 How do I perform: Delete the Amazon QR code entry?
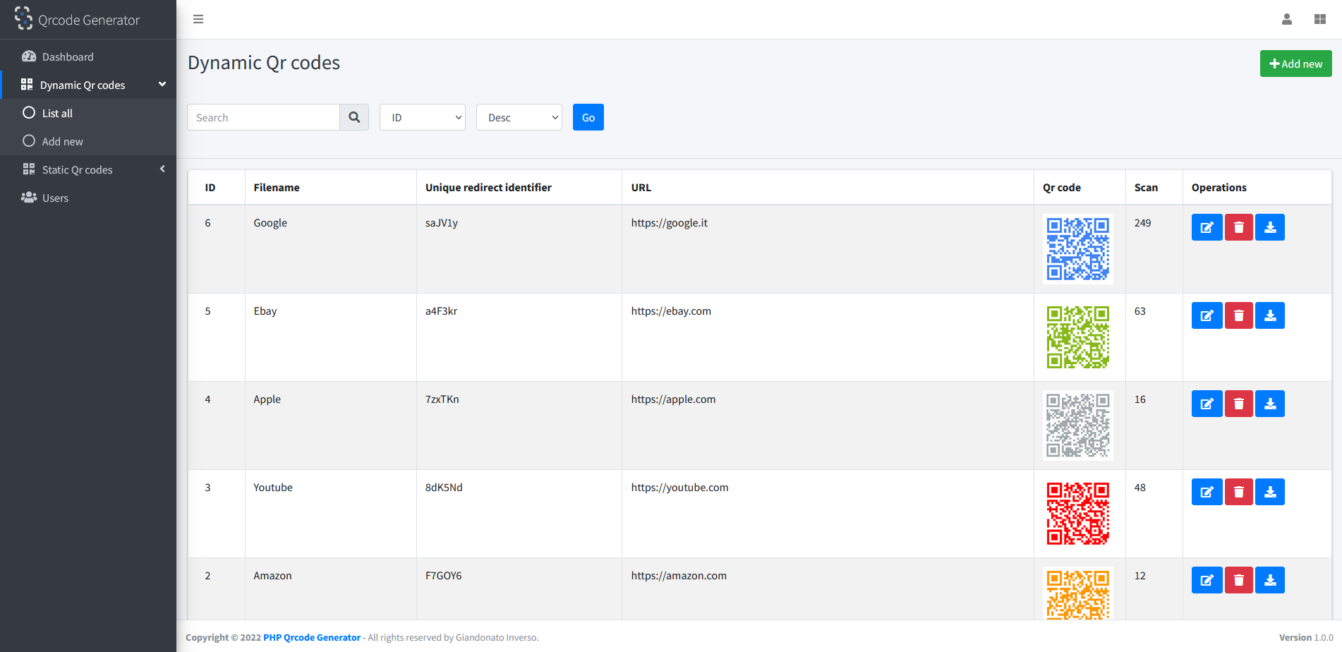1238,580
